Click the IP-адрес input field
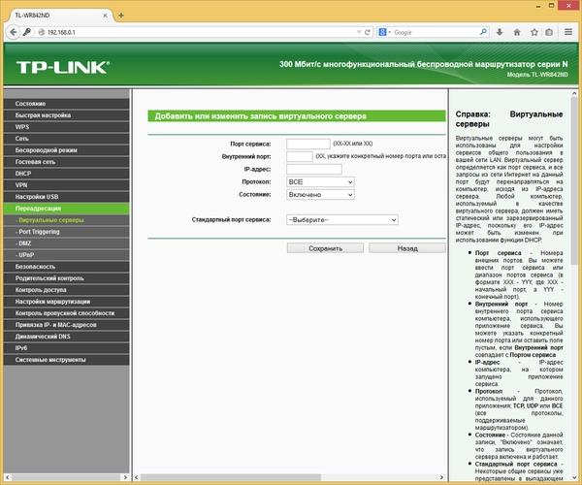Image resolution: width=582 pixels, height=485 pixels. pos(314,169)
